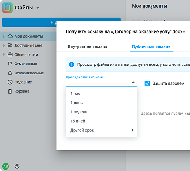Open the Файлы app switcher arrow
190x171 pixels.
(38, 8)
